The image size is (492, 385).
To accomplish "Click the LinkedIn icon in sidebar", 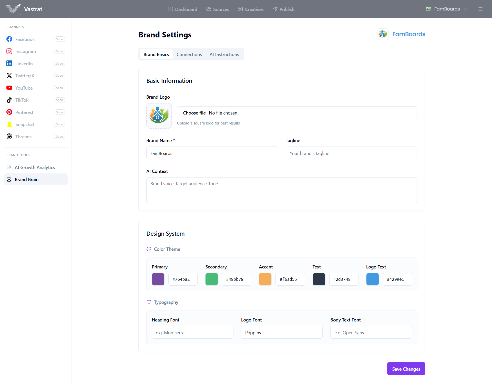I will [x=9, y=64].
